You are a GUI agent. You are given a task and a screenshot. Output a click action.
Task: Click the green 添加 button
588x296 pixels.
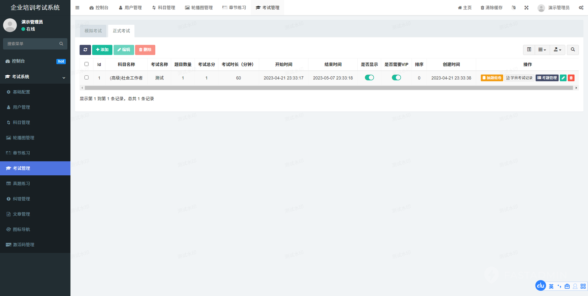pos(102,50)
